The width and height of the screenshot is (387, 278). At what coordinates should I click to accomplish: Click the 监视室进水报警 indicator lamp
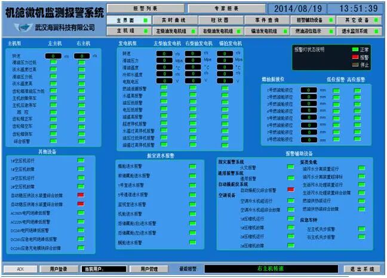click(x=193, y=204)
